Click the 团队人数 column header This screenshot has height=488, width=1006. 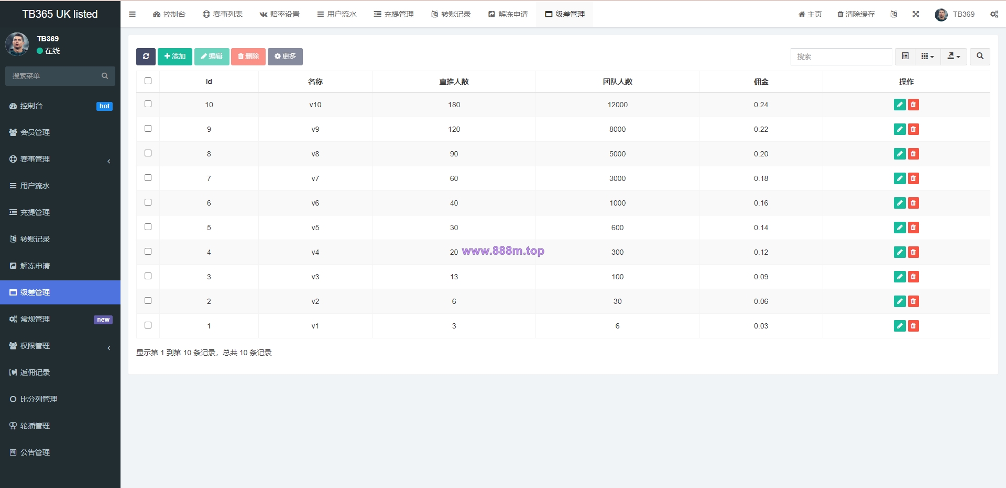click(x=617, y=82)
